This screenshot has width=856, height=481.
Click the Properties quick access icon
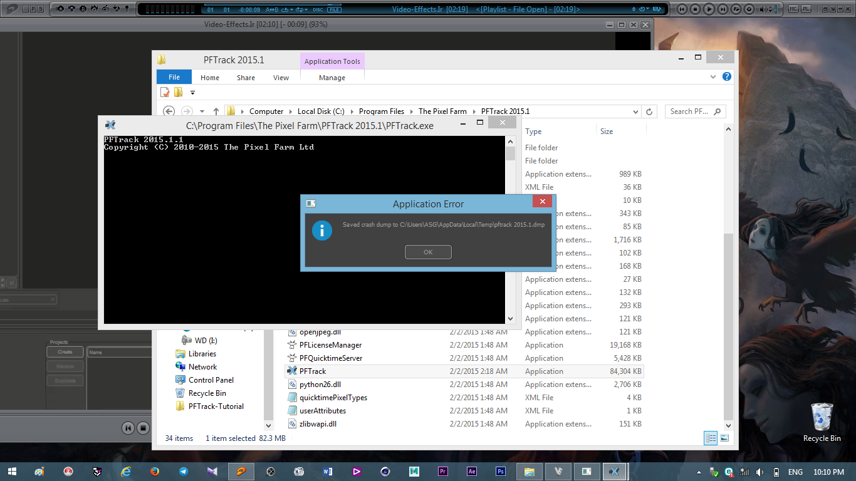tap(165, 93)
